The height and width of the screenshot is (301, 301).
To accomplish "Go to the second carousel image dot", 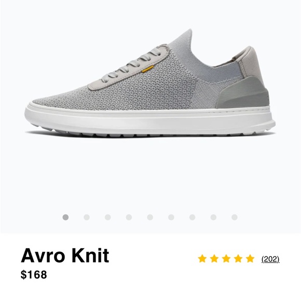I will (87, 217).
